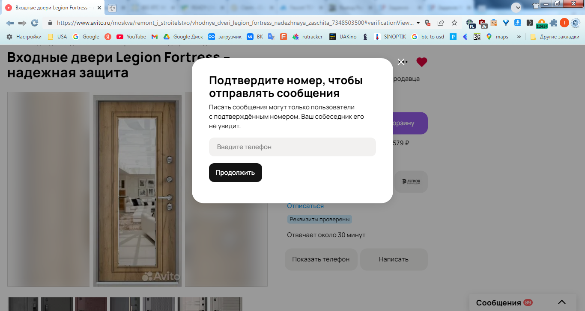
Task: Open the ВК bookmark
Action: (x=255, y=37)
